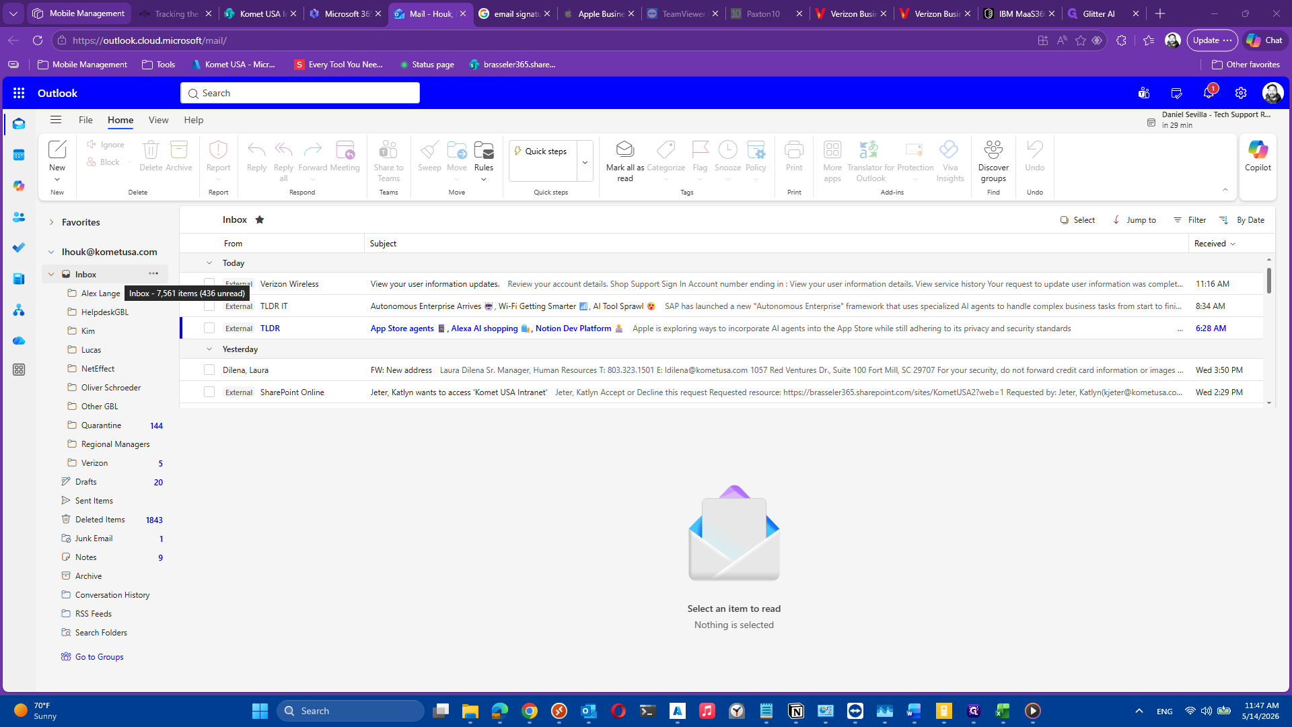Open the Outlook app launcher grid
Image resolution: width=1292 pixels, height=727 pixels.
19,93
